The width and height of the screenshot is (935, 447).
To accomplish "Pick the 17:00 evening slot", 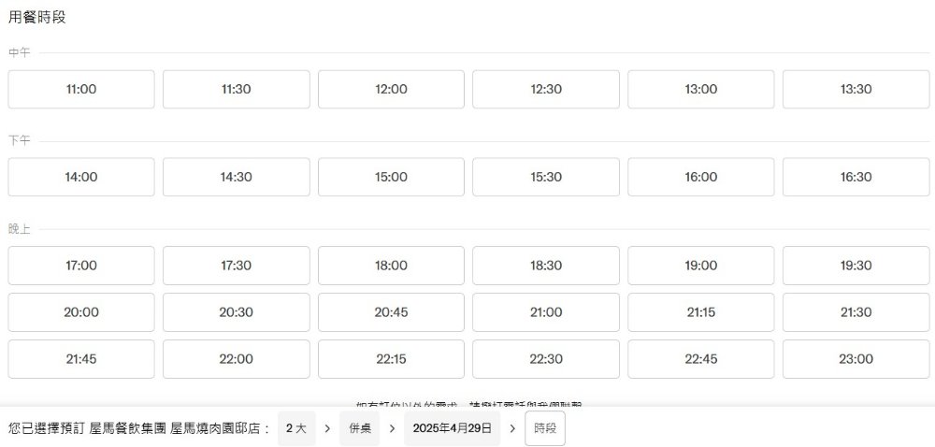I will coord(81,266).
